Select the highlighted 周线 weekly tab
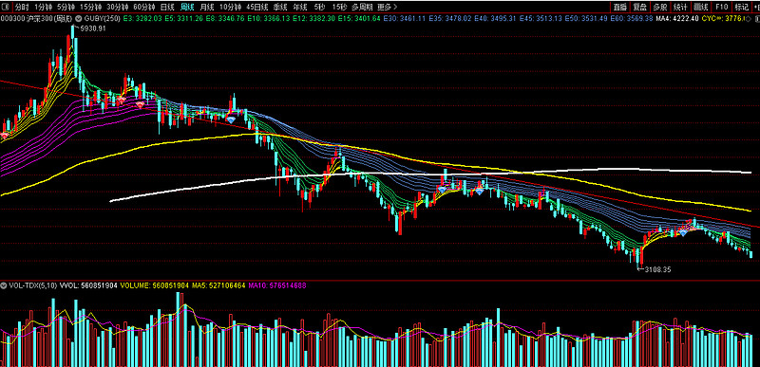Image resolution: width=760 pixels, height=367 pixels. pyautogui.click(x=187, y=7)
